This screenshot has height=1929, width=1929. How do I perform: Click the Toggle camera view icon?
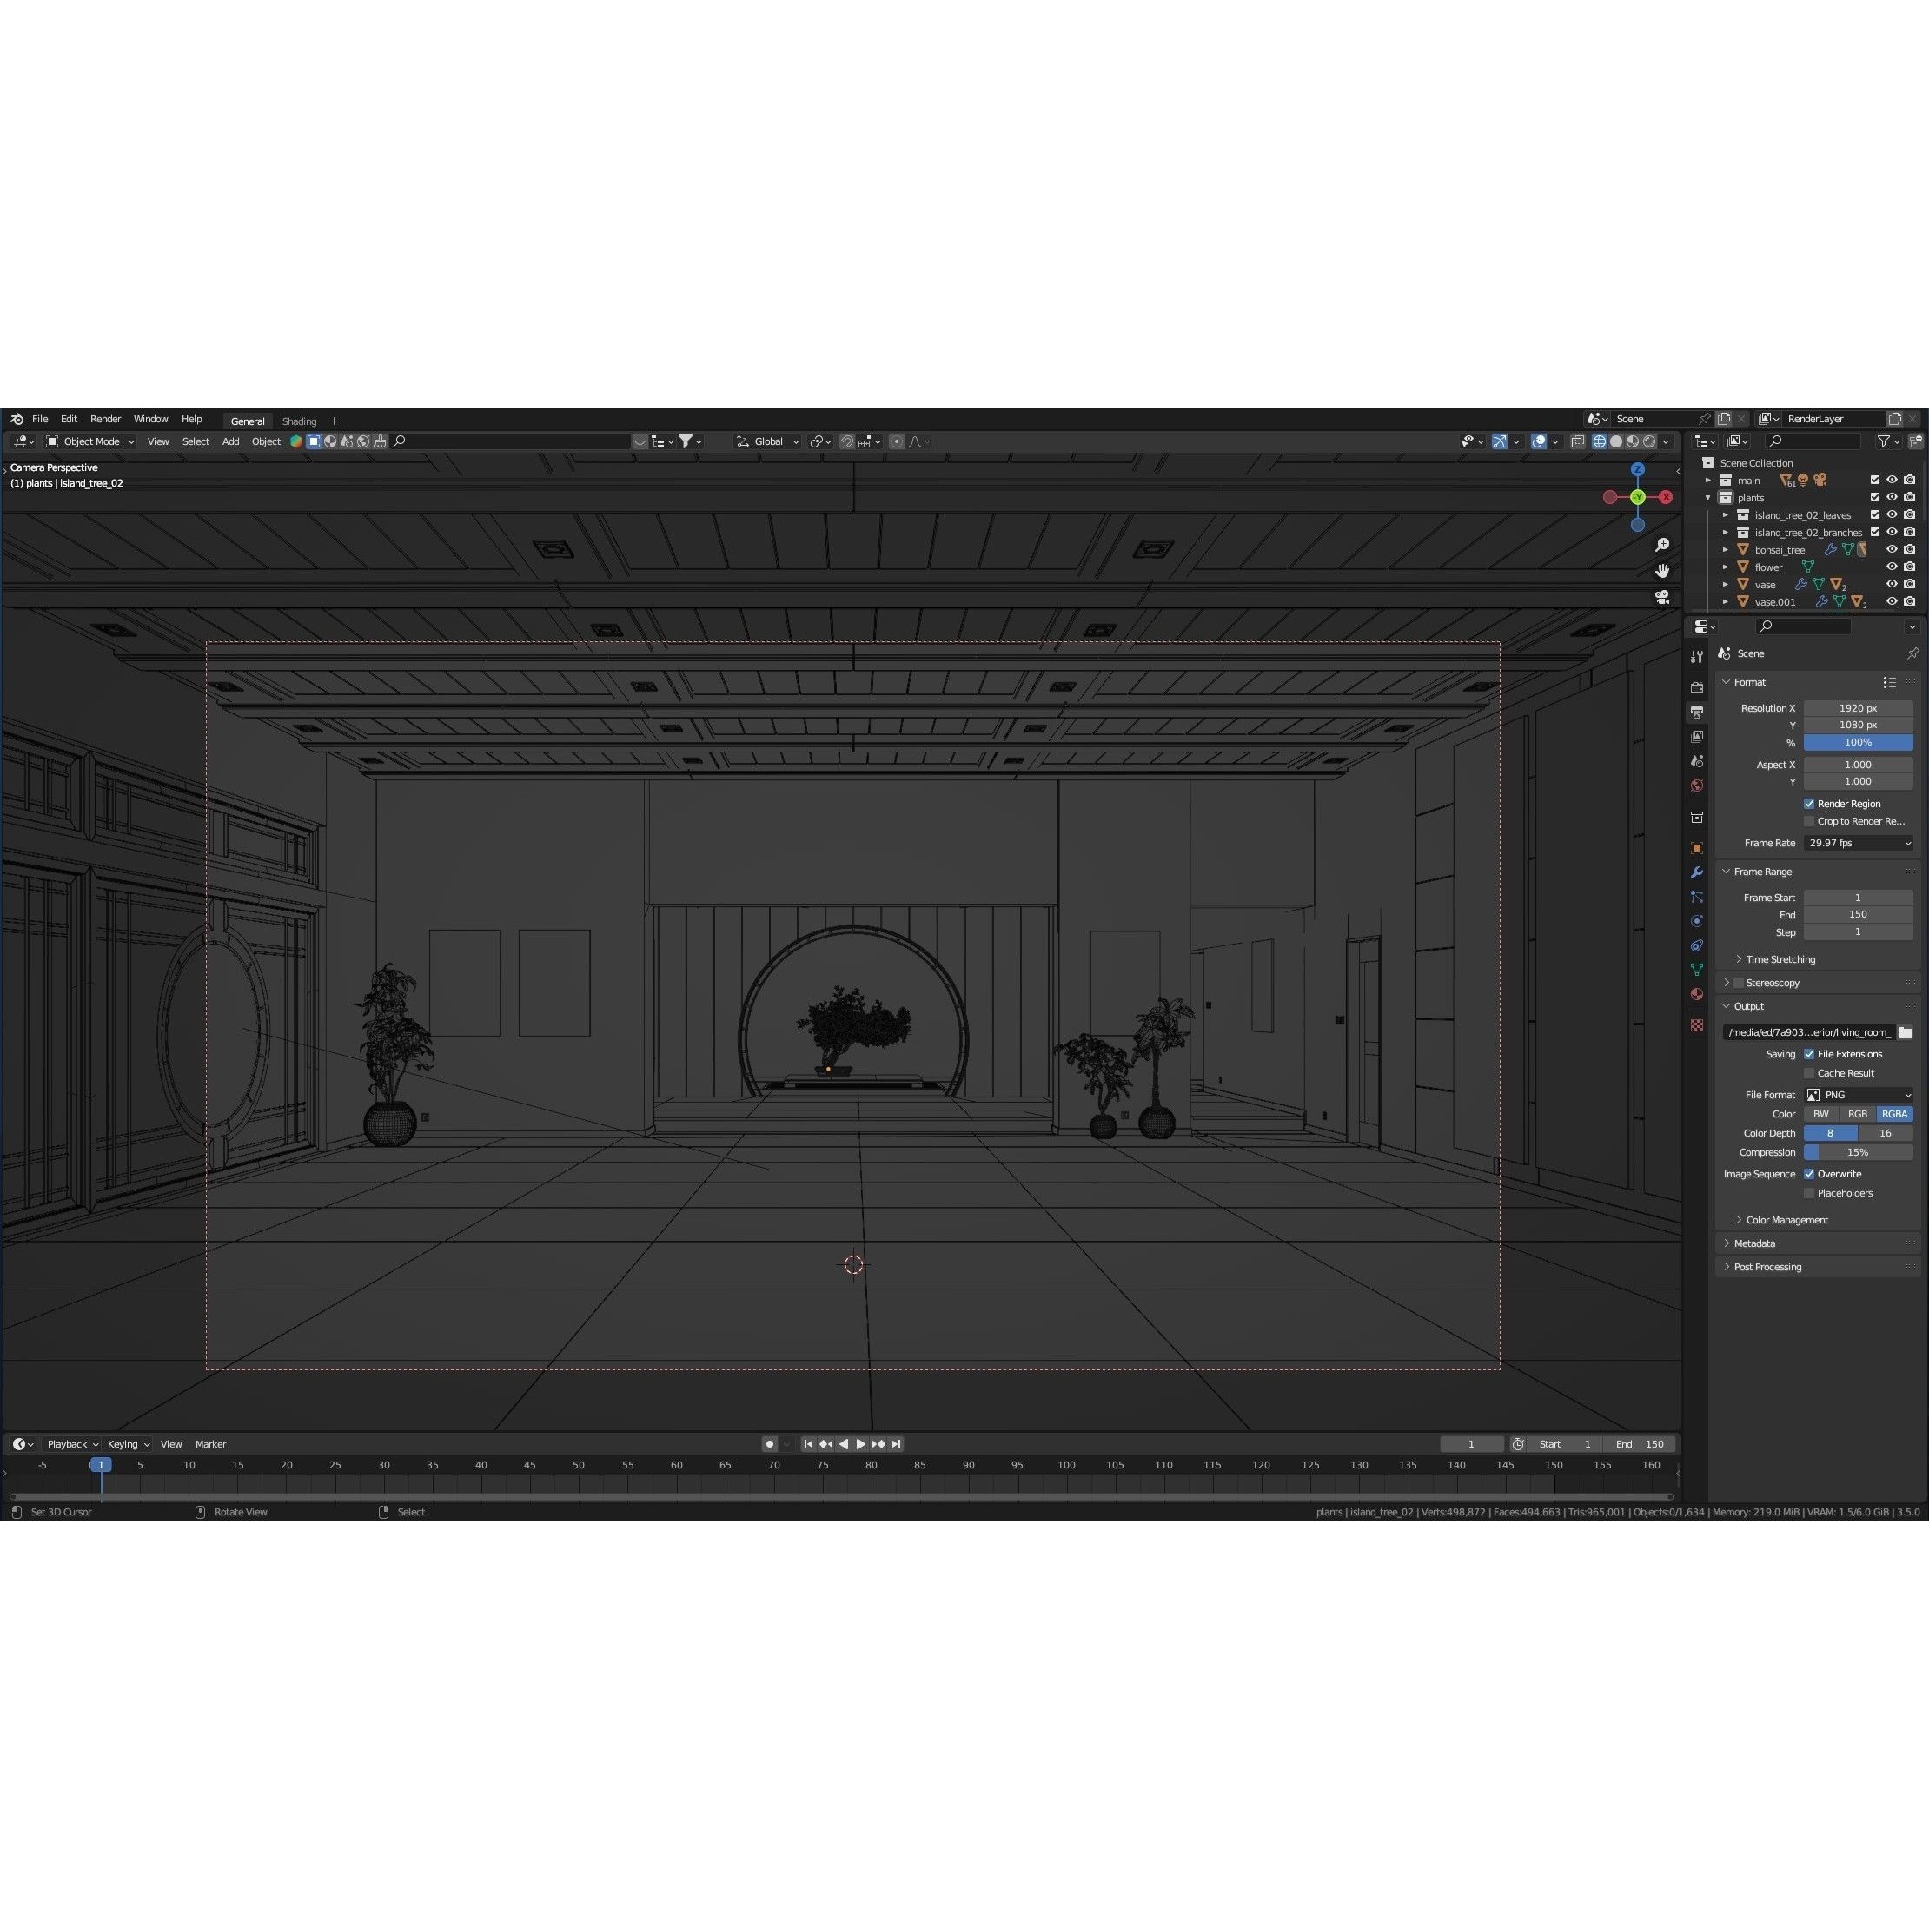(x=1662, y=597)
